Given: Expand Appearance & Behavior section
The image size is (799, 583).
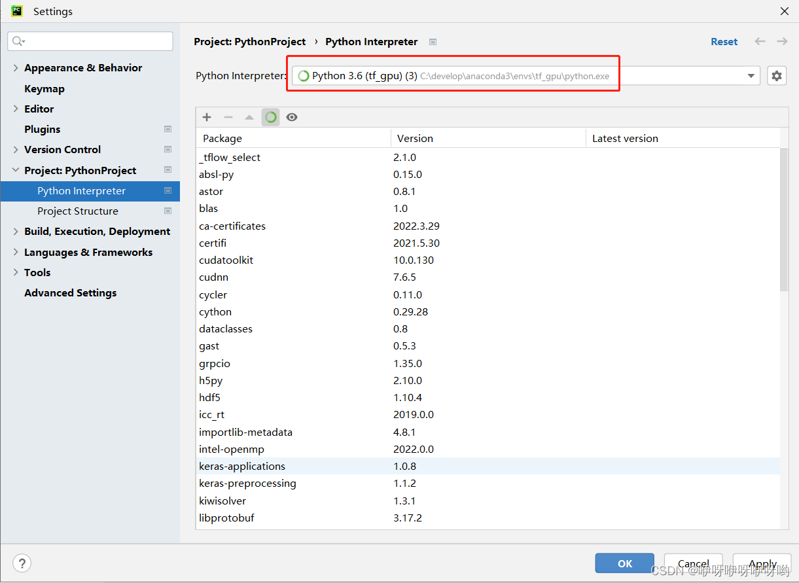Looking at the screenshot, I should click(16, 68).
